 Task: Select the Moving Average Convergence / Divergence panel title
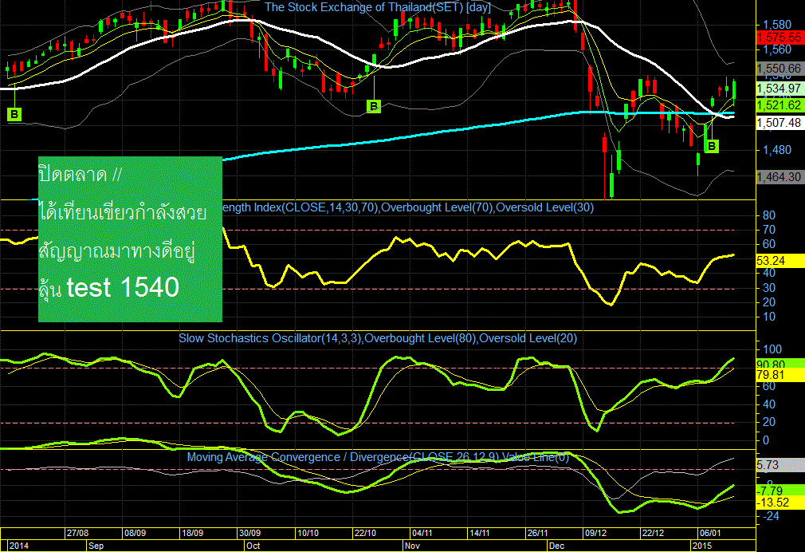click(378, 457)
